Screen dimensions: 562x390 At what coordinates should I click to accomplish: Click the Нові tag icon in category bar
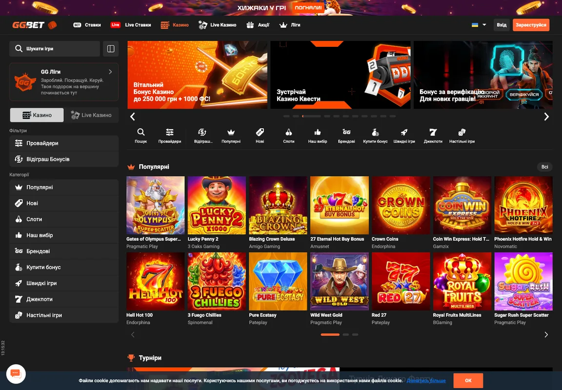pyautogui.click(x=260, y=133)
